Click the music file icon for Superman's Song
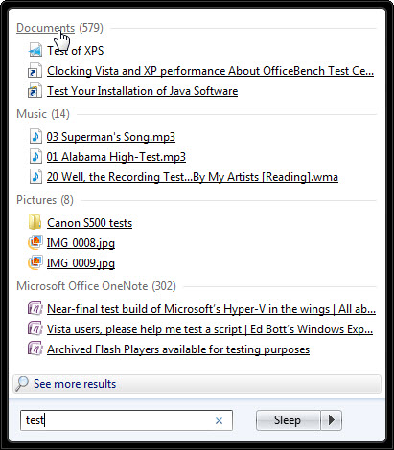The height and width of the screenshot is (450, 394). pos(35,136)
